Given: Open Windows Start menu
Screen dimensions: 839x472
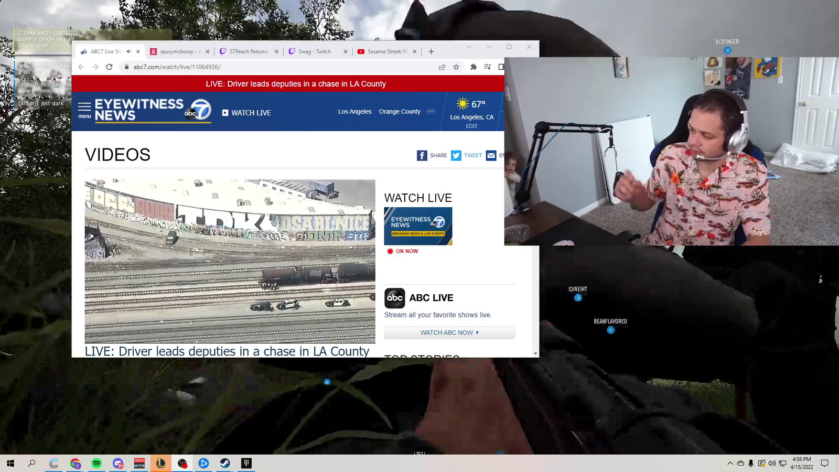Looking at the screenshot, I should [x=10, y=463].
